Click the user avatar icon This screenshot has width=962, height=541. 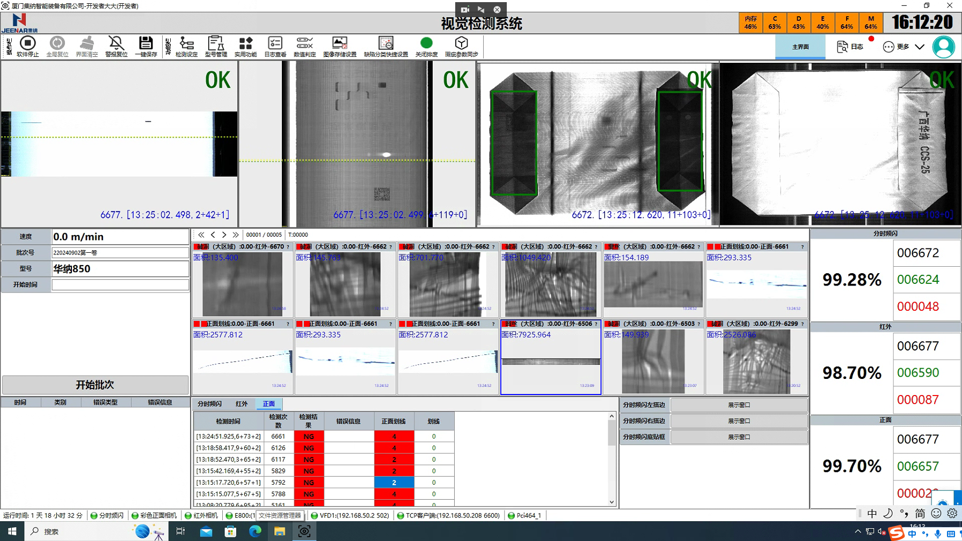(944, 47)
